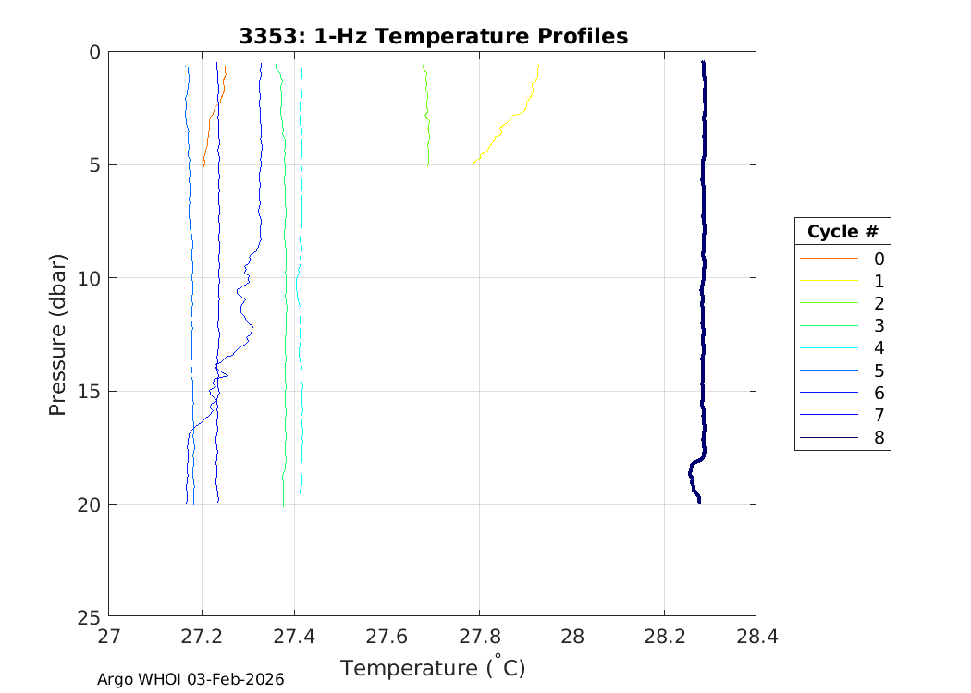Click the orange short profile line
Screen dimensions: 971x693
pos(209,129)
